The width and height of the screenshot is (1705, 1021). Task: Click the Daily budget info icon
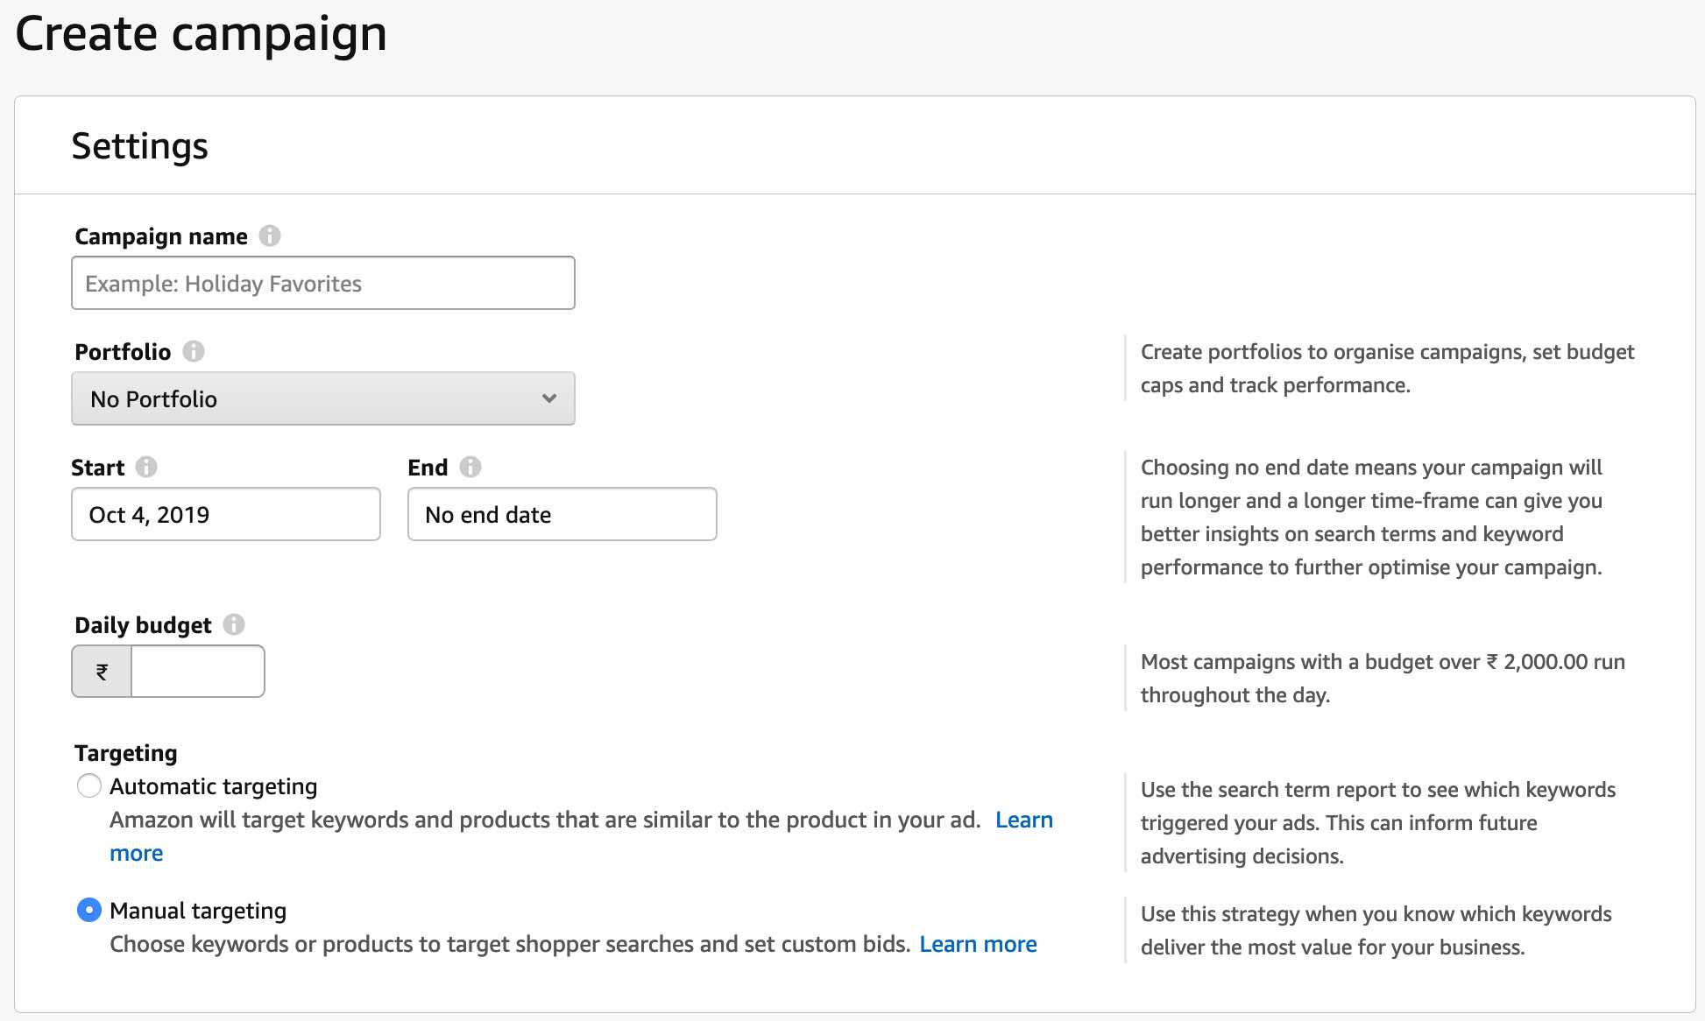(x=234, y=623)
